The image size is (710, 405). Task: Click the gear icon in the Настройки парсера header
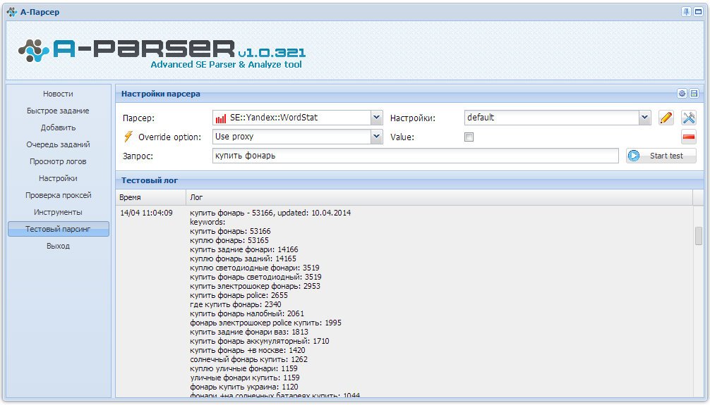point(682,94)
